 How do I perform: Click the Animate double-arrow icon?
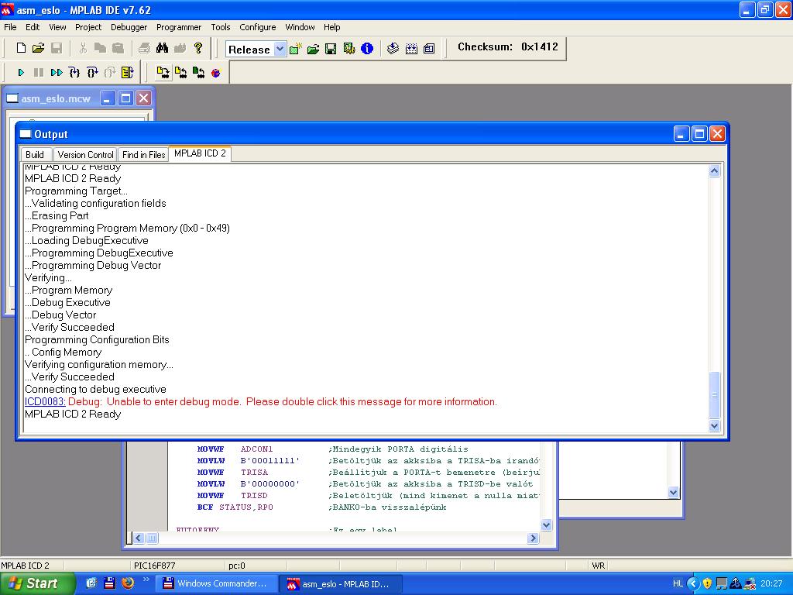click(56, 73)
